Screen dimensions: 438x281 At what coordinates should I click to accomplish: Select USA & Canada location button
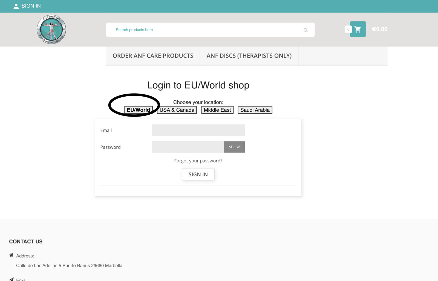(177, 110)
